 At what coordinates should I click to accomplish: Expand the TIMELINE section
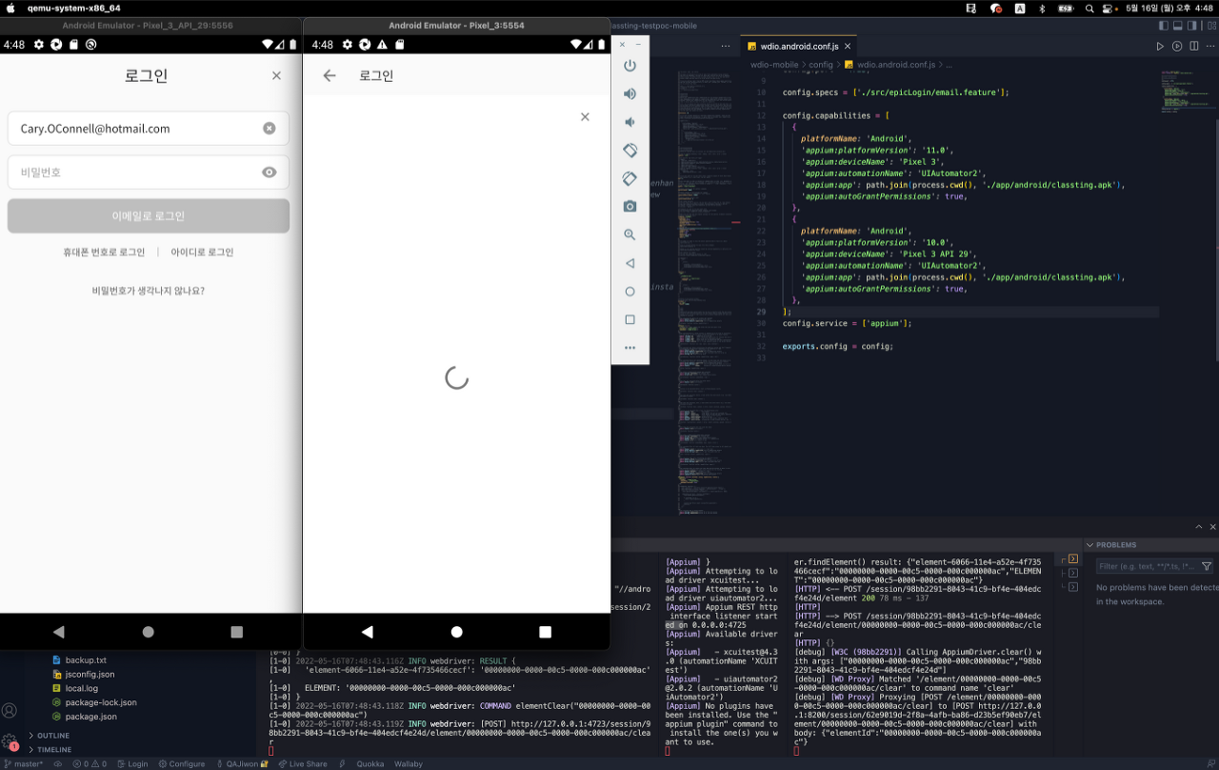click(x=53, y=750)
